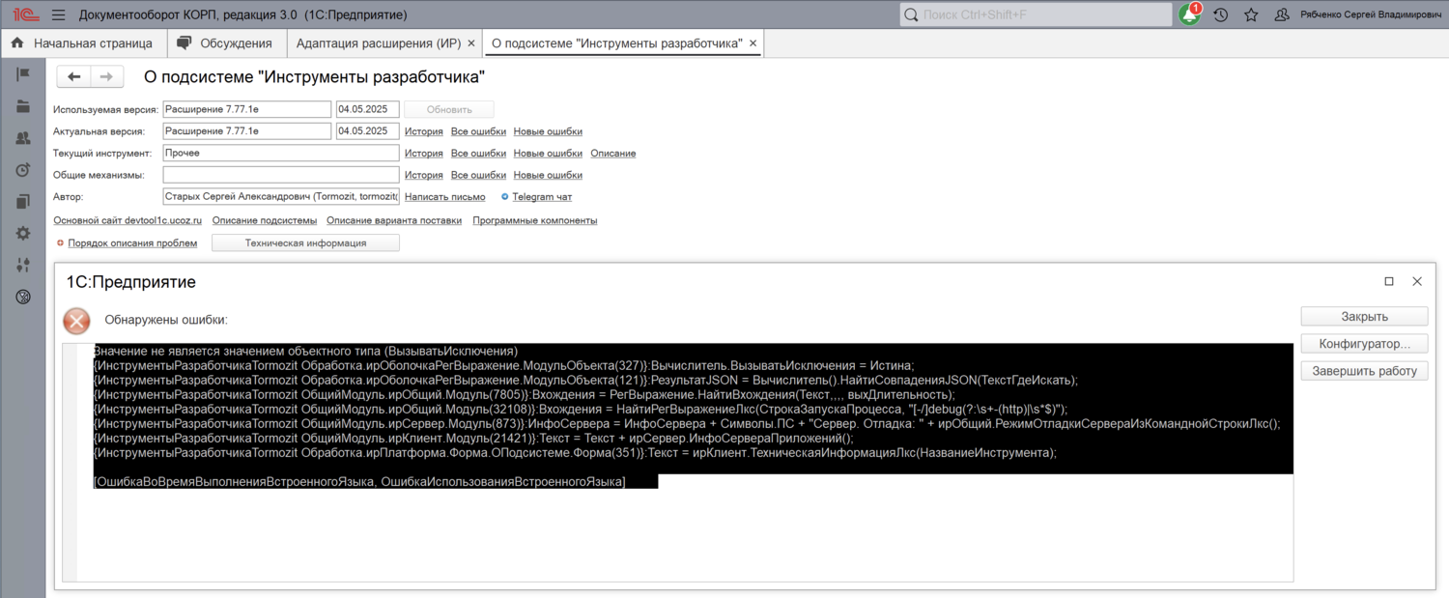Maximize the 1С:Предприятие error dialog
Screen dimensions: 1449x598
(1389, 281)
